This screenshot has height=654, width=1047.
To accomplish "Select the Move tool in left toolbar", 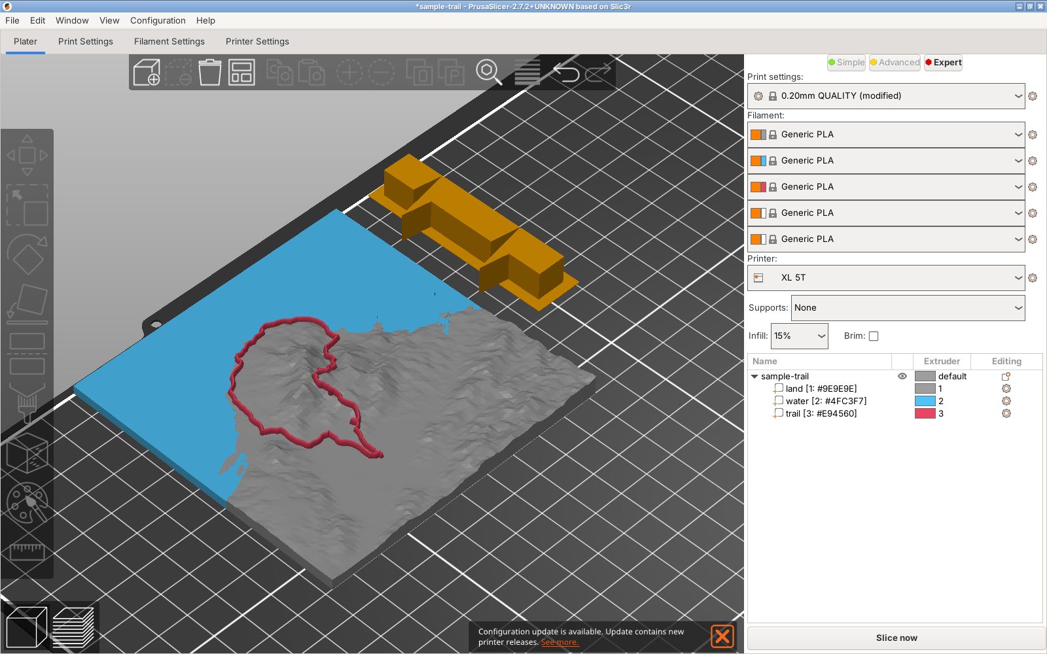I will click(x=27, y=155).
